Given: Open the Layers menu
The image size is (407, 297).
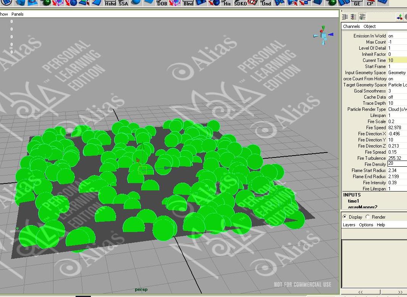Looking at the screenshot, I should (x=349, y=225).
